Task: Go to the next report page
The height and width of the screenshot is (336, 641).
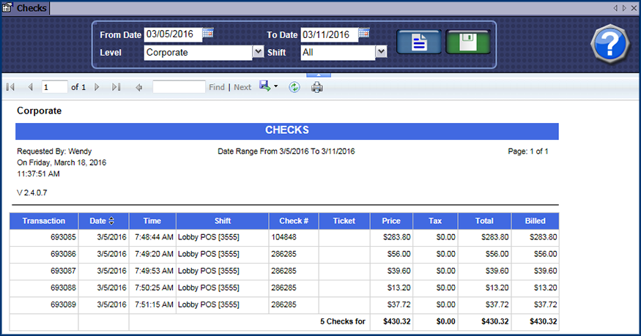Action: click(x=97, y=87)
